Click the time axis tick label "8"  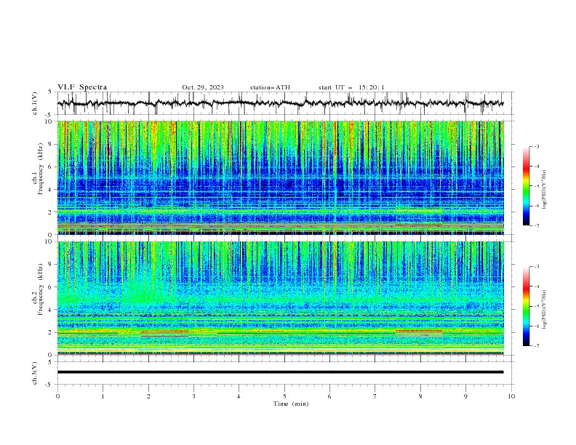420,396
